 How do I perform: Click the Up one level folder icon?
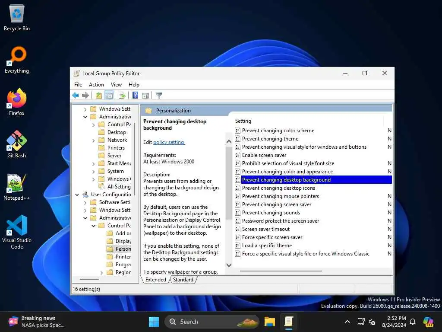click(x=99, y=96)
